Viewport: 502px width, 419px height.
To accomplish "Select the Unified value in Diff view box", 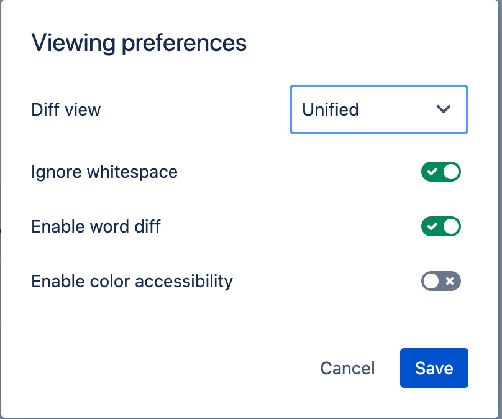I will (331, 109).
